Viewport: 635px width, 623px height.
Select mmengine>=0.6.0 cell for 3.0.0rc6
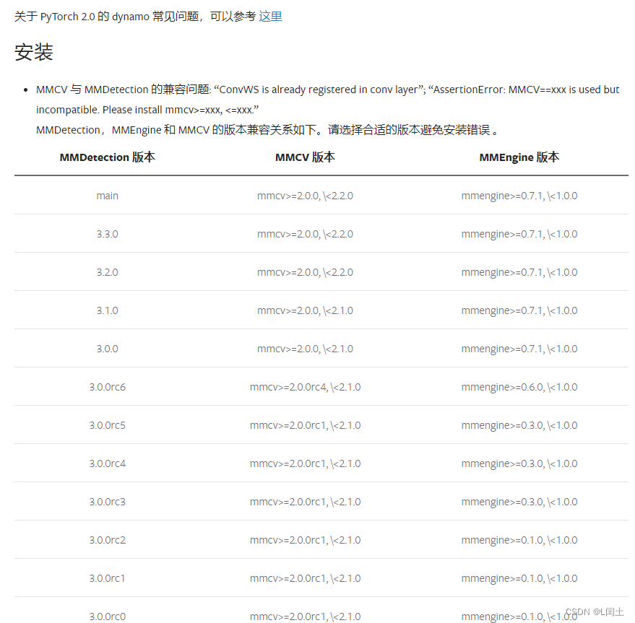519,386
